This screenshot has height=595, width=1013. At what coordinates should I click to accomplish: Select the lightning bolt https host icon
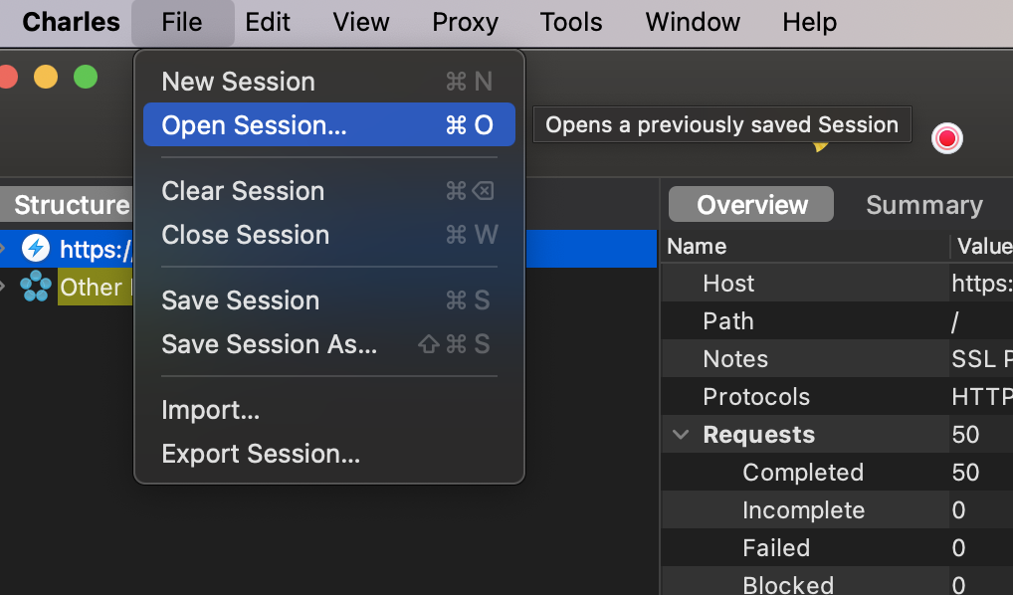(36, 248)
